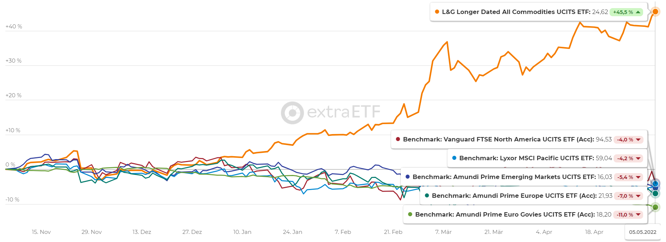The height and width of the screenshot is (242, 666).
Task: Click the +45,5 % performance badge
Action: 623,12
